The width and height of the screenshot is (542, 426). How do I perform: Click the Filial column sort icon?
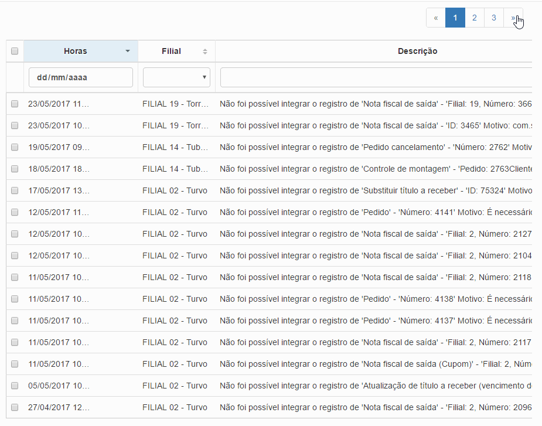[x=205, y=51]
